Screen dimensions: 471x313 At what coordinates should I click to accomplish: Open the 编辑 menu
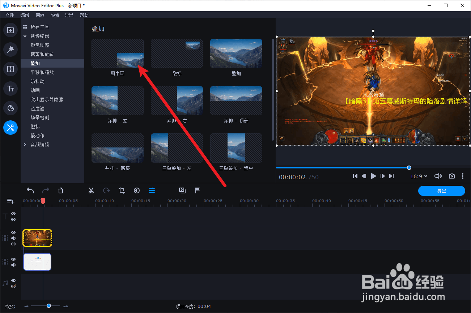click(25, 15)
